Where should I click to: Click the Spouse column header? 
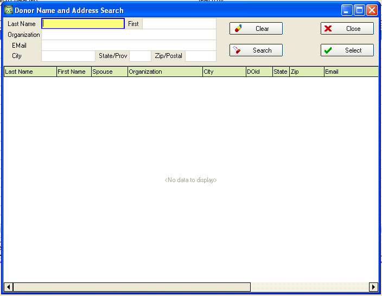click(109, 72)
